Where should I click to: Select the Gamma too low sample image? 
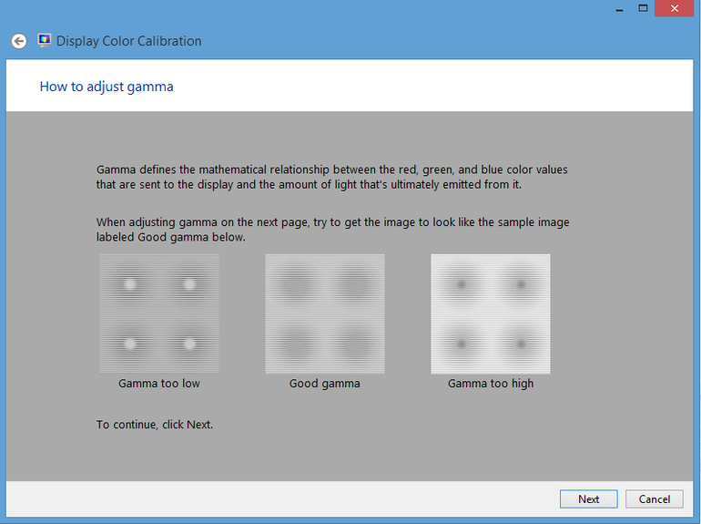(x=159, y=313)
